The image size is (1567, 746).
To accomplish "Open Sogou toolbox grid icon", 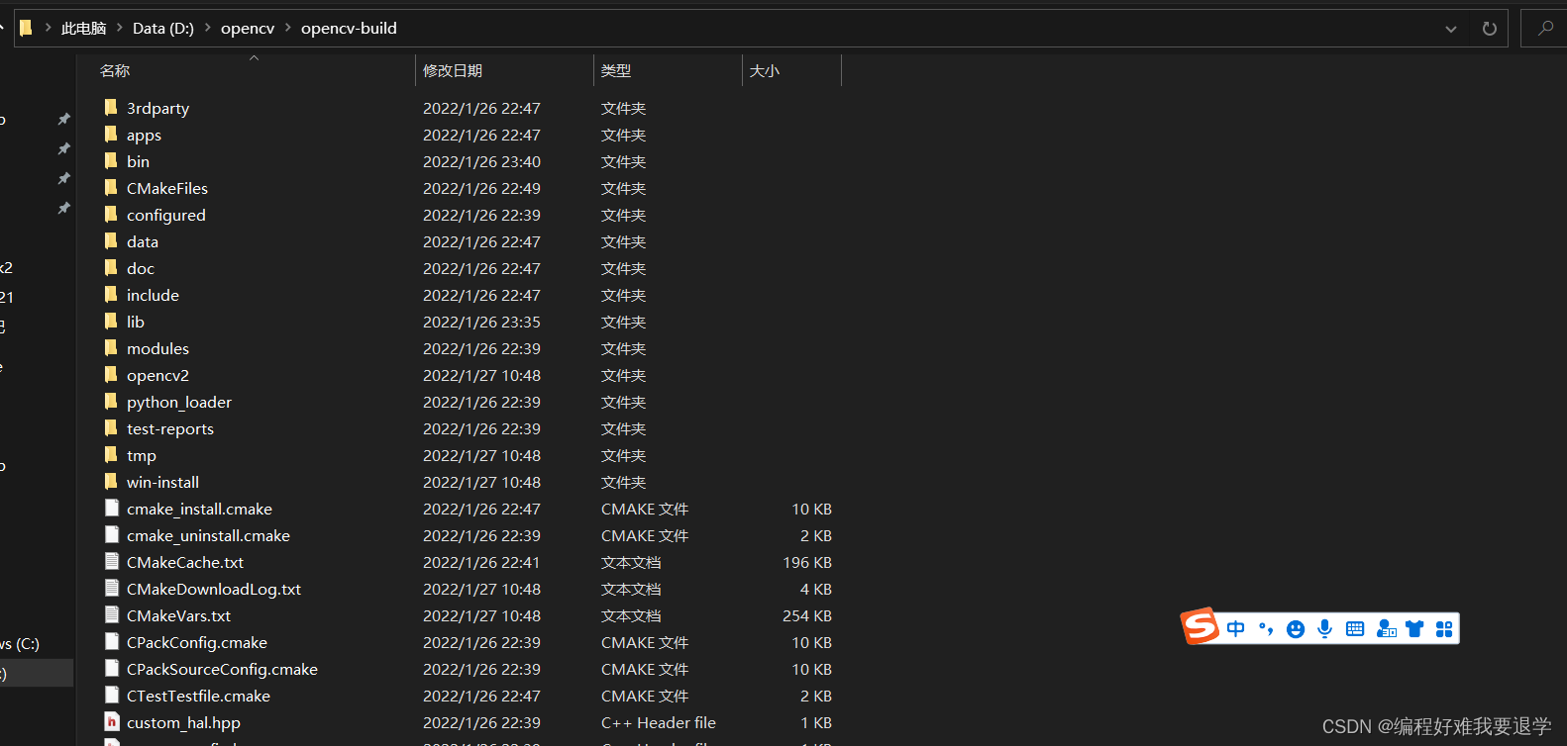I will click(x=1444, y=629).
